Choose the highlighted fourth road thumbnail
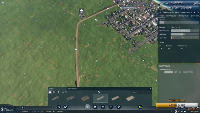 [x=100, y=98]
